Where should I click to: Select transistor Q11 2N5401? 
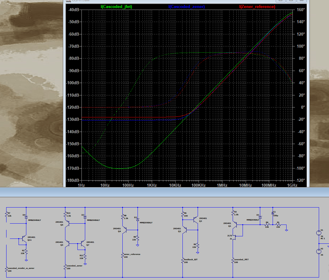coord(24,239)
